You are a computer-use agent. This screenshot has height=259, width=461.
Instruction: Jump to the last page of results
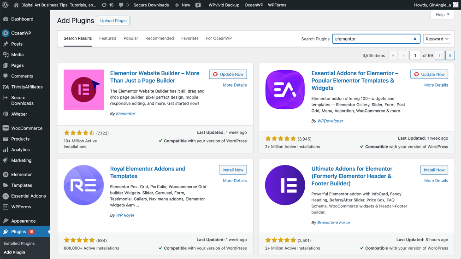click(450, 56)
